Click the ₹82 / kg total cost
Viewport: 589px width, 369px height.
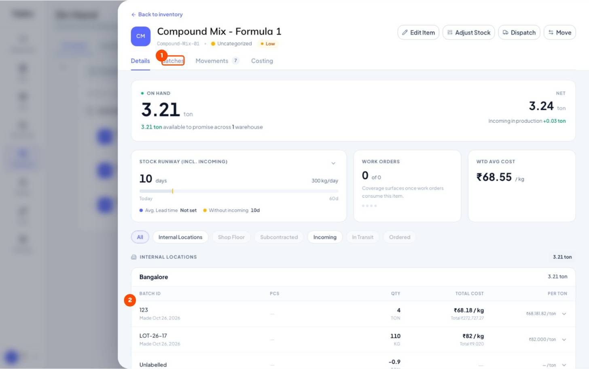tap(473, 336)
